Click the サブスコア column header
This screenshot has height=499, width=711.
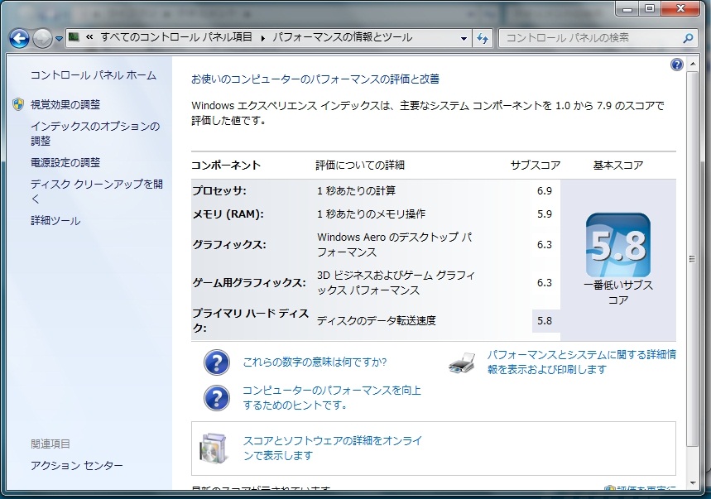pyautogui.click(x=536, y=166)
